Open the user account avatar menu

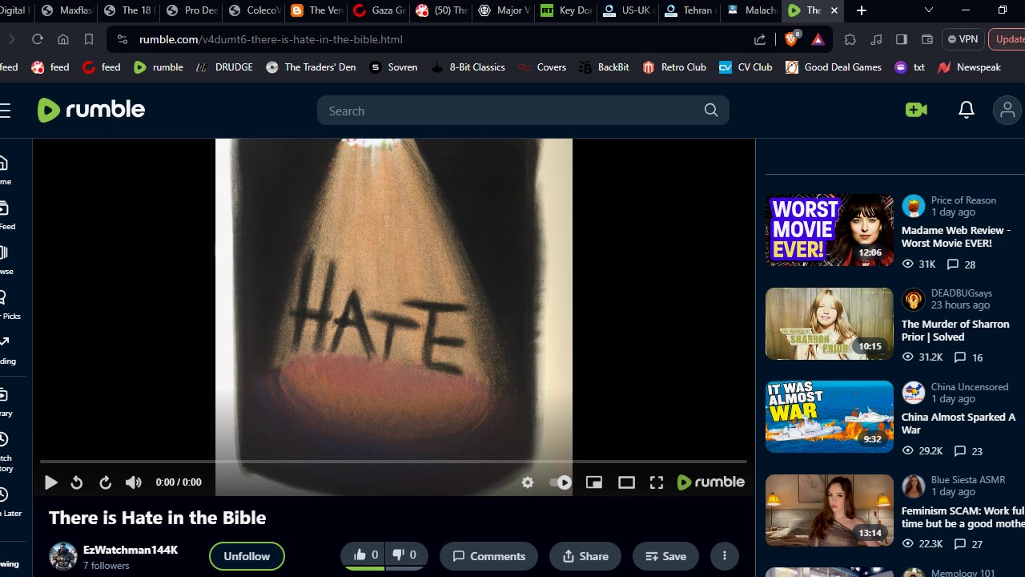(1007, 110)
